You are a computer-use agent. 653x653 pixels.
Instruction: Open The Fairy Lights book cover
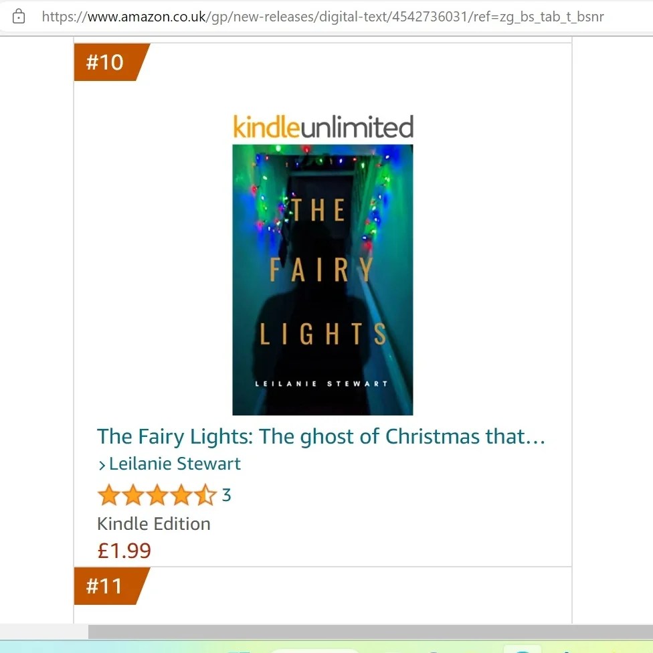[322, 280]
